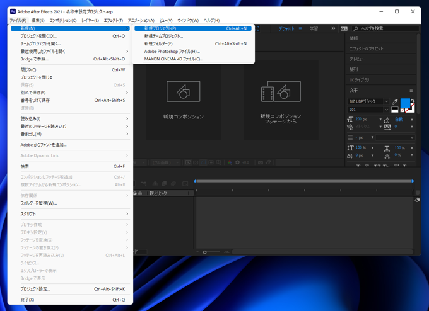Click the timeline zoom slider handle
429x311 pixels.
[x=204, y=252]
